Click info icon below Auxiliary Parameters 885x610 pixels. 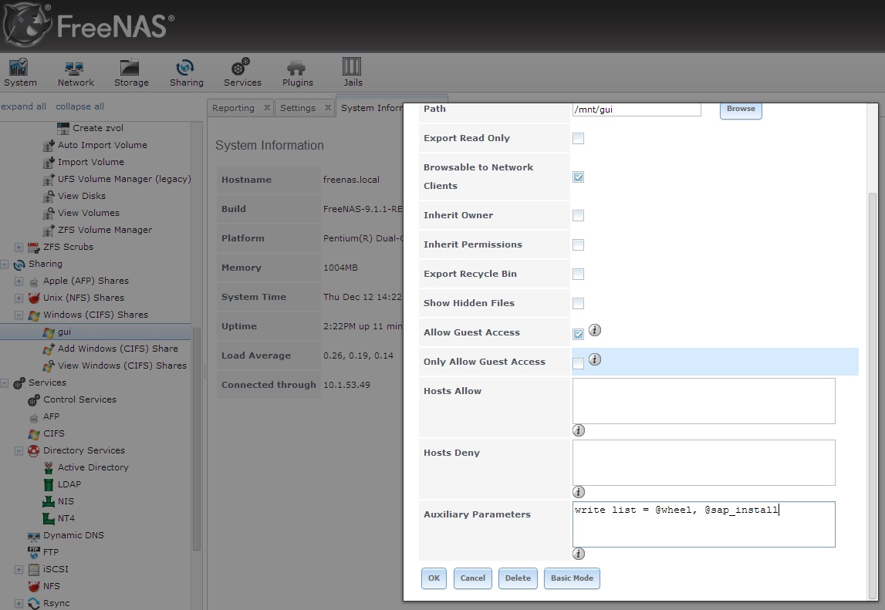579,554
